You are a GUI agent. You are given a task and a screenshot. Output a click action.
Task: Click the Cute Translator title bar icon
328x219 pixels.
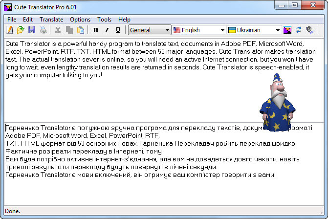(x=8, y=7)
